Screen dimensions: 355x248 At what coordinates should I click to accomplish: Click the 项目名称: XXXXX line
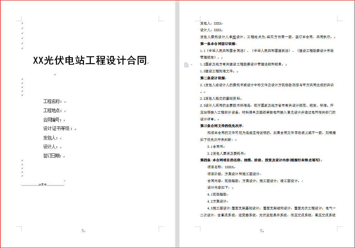click(x=221, y=167)
